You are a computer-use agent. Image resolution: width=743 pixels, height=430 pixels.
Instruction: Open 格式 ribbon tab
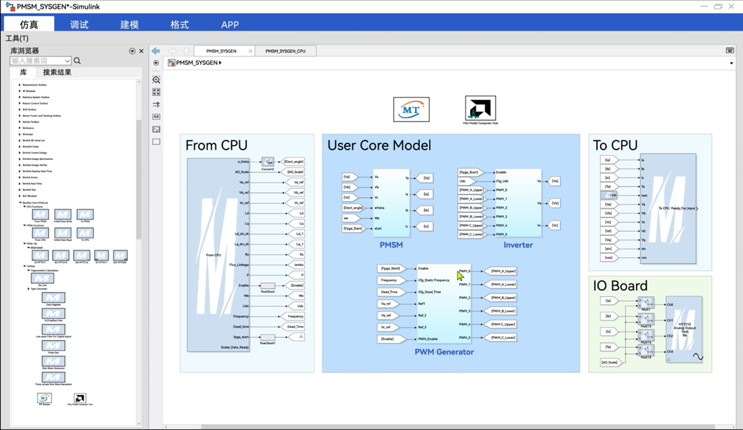pos(179,24)
